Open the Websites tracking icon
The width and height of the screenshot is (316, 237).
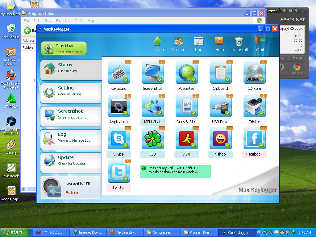click(x=187, y=73)
